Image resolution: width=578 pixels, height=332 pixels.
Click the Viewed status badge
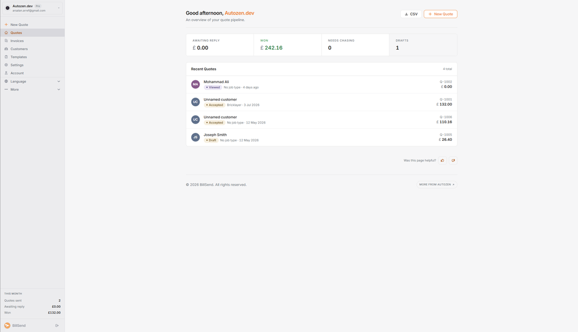point(213,87)
